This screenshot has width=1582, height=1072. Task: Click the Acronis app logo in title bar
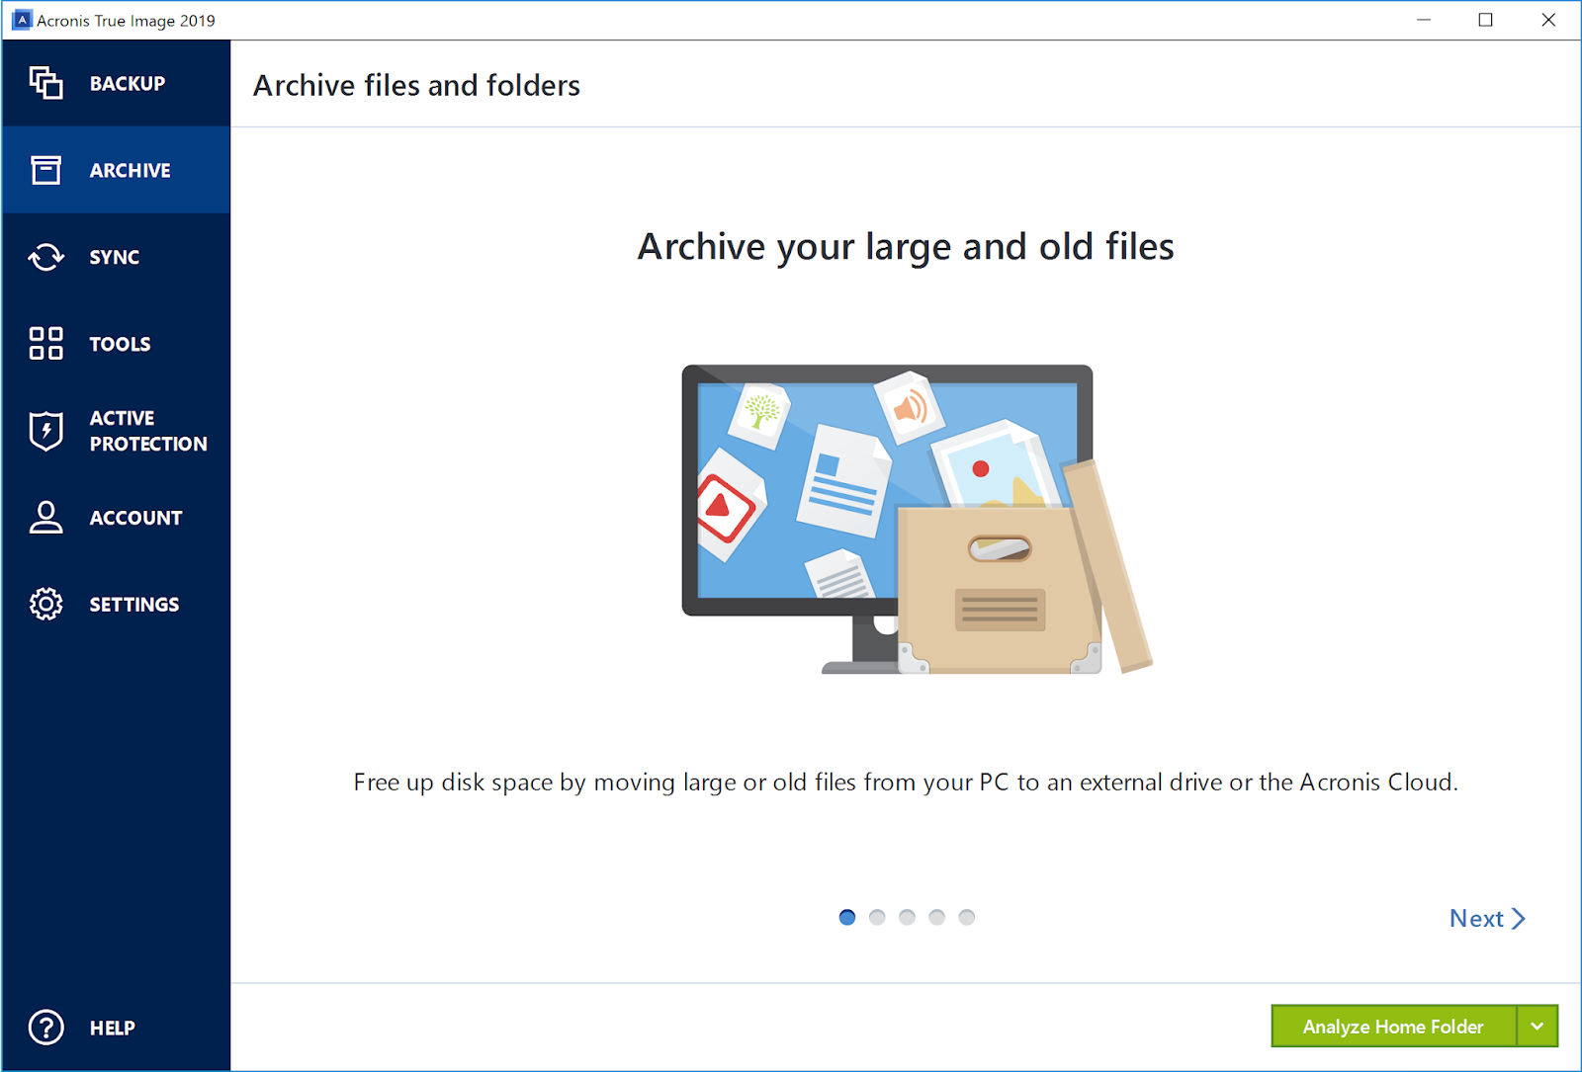tap(22, 20)
